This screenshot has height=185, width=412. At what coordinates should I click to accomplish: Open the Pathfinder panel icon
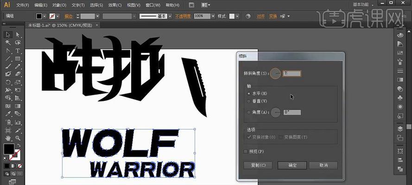coord(400,169)
